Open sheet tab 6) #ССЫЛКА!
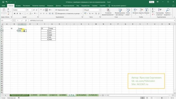 (x=81, y=95)
